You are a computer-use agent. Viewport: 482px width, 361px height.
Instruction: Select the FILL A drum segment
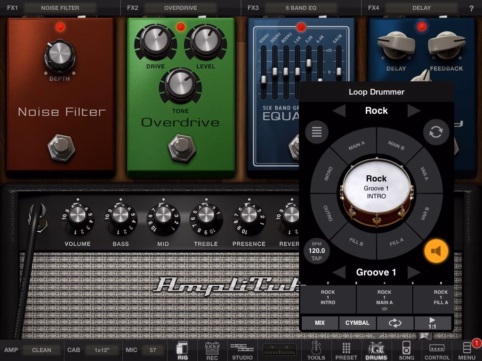coord(396,242)
